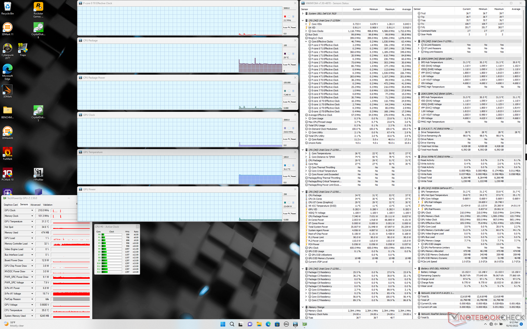
Task: Open the GPU Temperature sensor dropdown in GPU-Z
Action: pos(32,222)
